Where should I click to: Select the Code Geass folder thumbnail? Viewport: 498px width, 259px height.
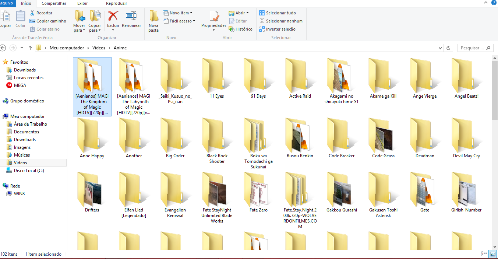(x=383, y=136)
